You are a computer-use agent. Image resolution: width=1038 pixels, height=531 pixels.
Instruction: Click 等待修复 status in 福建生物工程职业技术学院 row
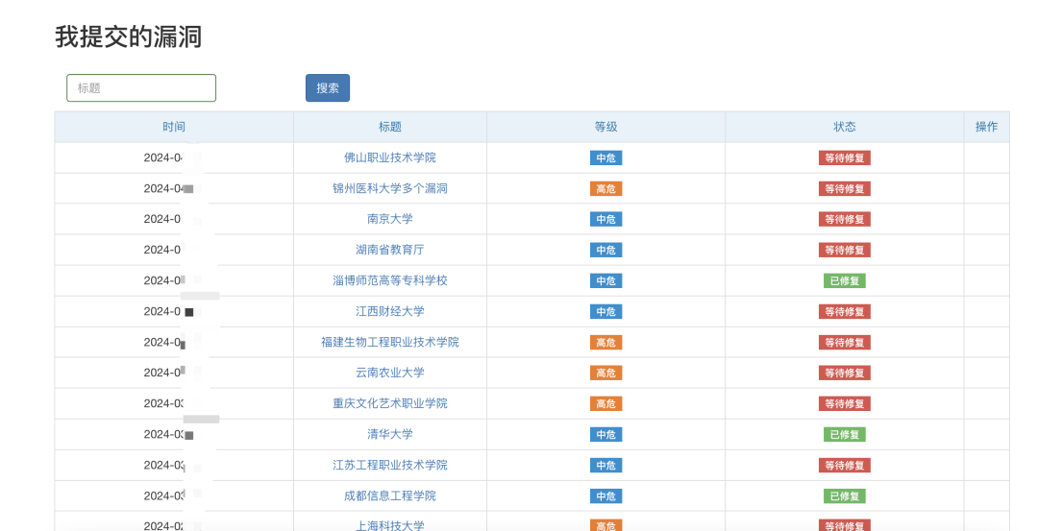(x=845, y=343)
